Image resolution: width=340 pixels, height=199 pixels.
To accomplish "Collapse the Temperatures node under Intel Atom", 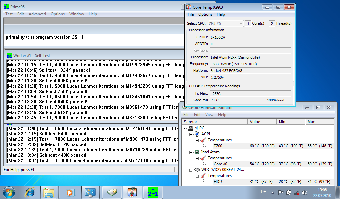I will tap(197, 158).
